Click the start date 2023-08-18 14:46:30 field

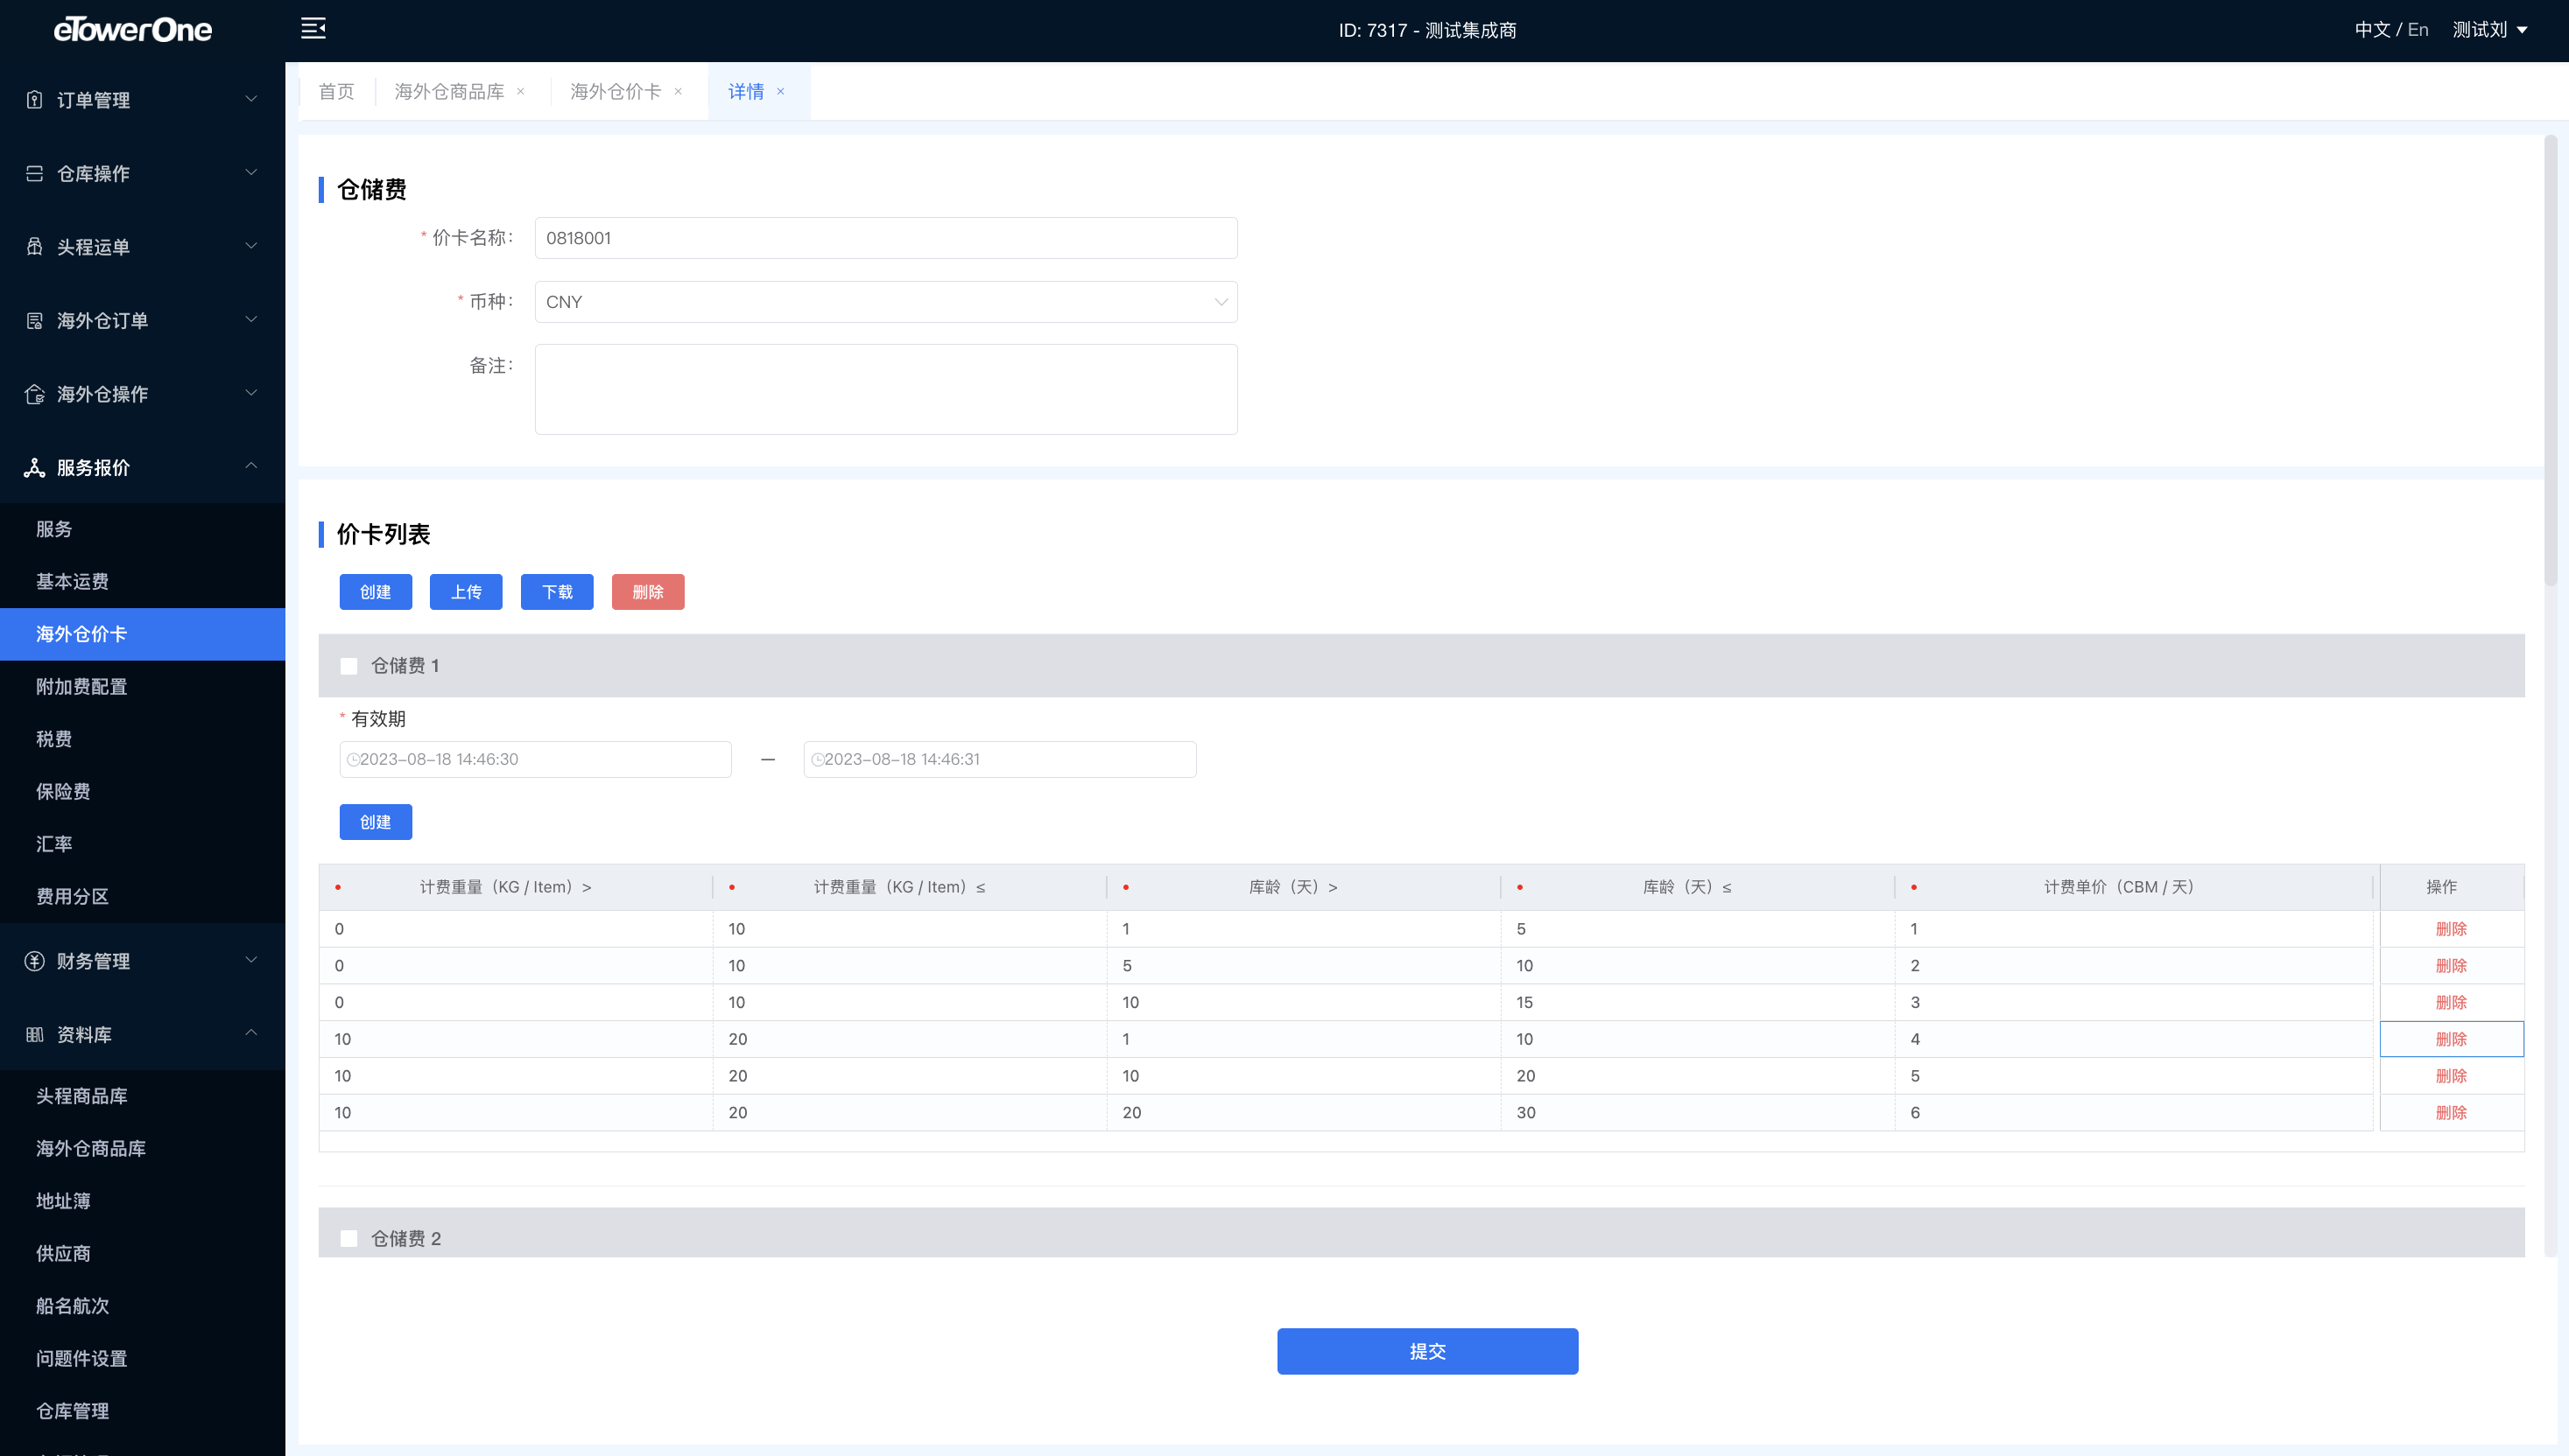(x=535, y=759)
